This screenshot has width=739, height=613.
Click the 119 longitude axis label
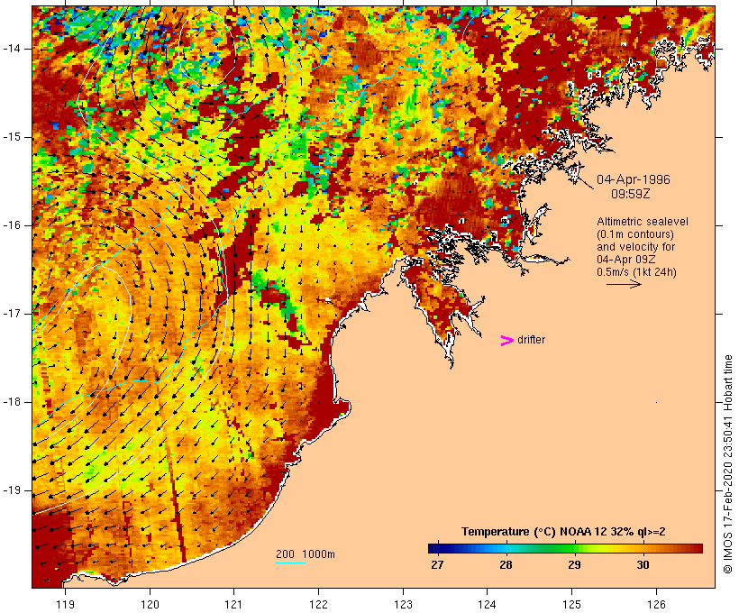tap(65, 603)
